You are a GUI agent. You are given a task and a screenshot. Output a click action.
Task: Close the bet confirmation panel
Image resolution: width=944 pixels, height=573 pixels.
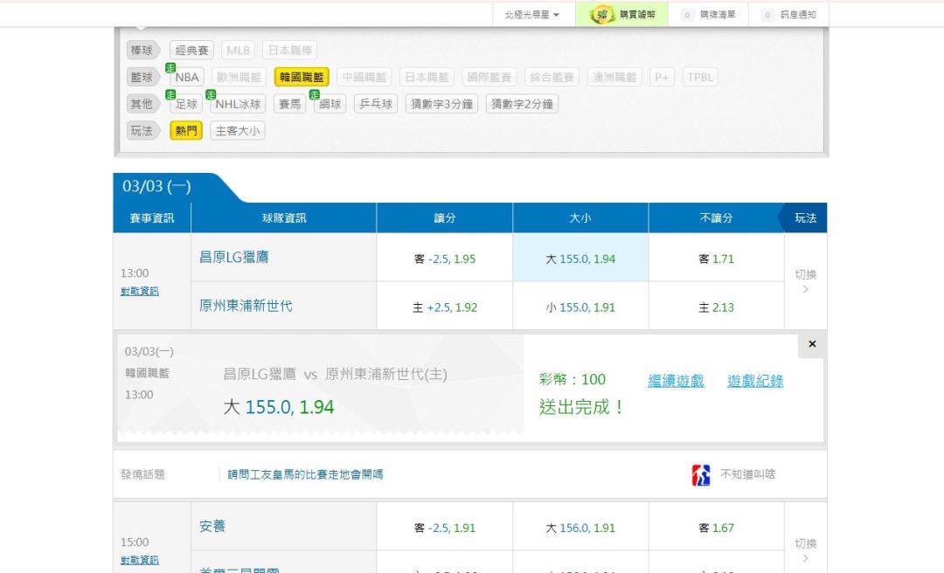click(812, 344)
